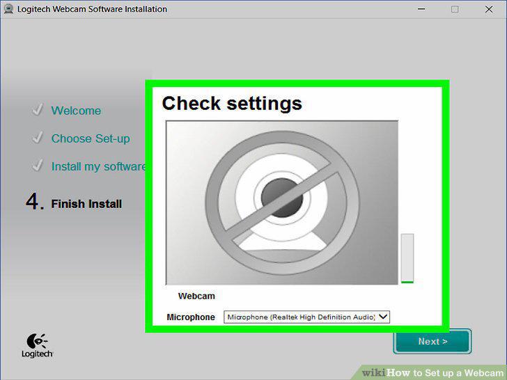Select the Install my software step
The image size is (507, 380).
click(98, 166)
